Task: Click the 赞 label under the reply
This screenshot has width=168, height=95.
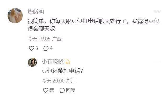Action: pos(52,90)
